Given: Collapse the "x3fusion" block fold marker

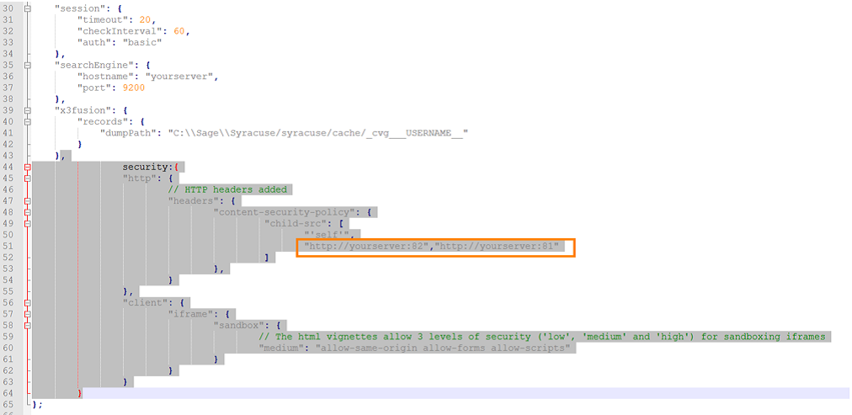Looking at the screenshot, I should point(28,109).
